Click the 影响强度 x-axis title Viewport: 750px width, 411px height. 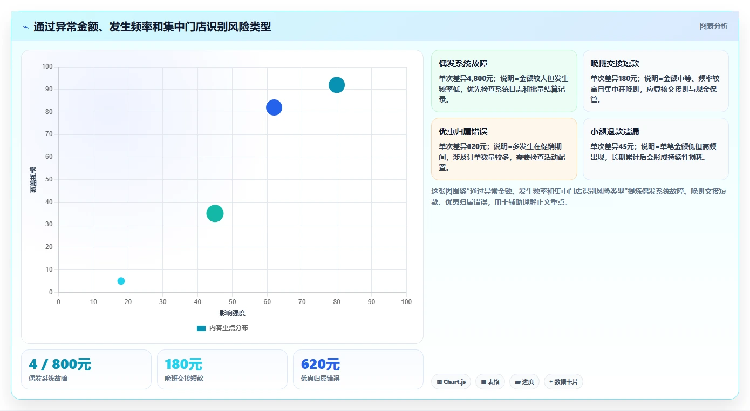tap(232, 313)
